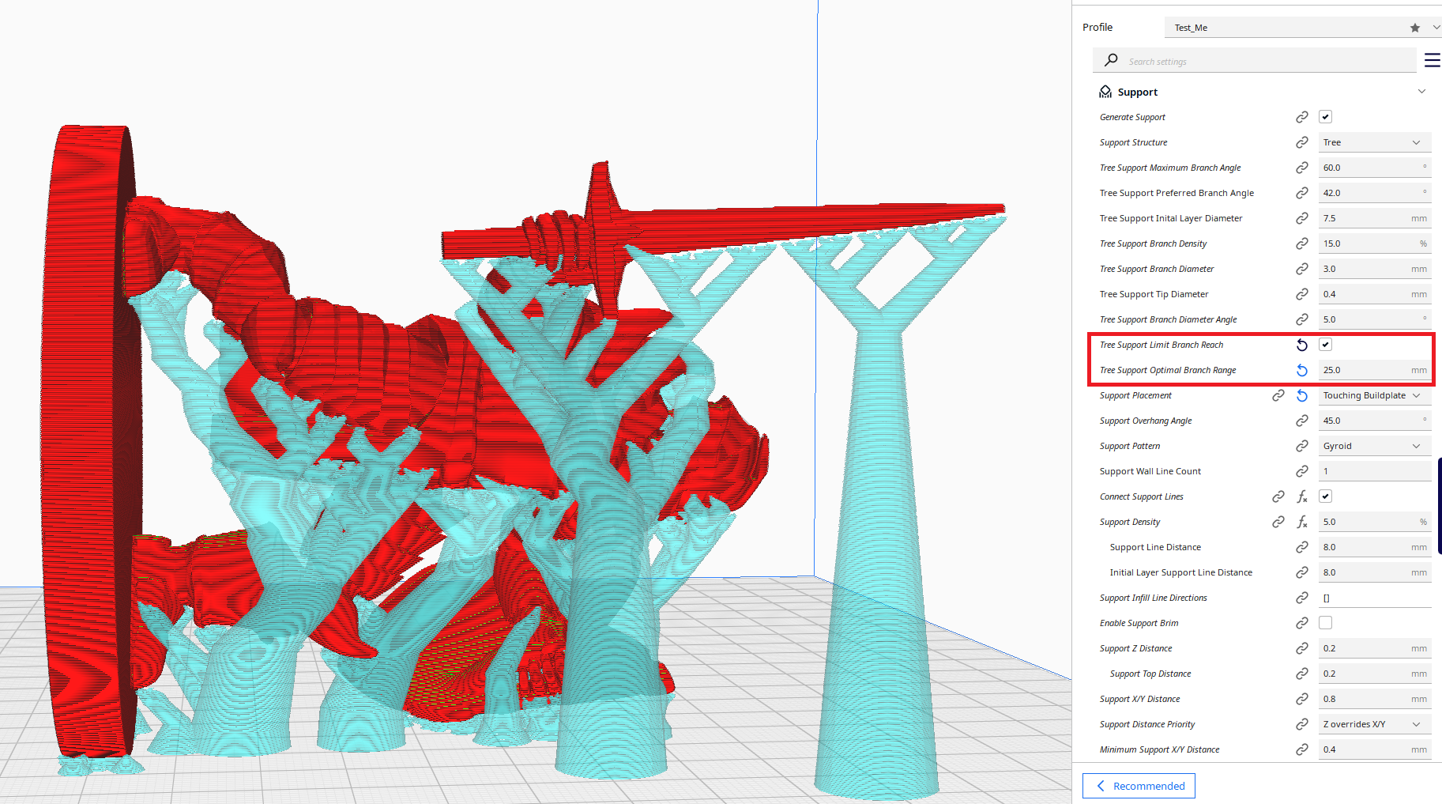The image size is (1442, 804).
Task: Open Support Pattern Gyroid dropdown
Action: click(1375, 446)
